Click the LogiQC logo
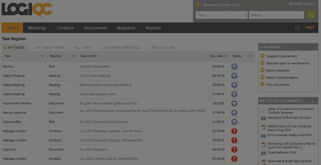This screenshot has height=165, width=321. pos(27,10)
